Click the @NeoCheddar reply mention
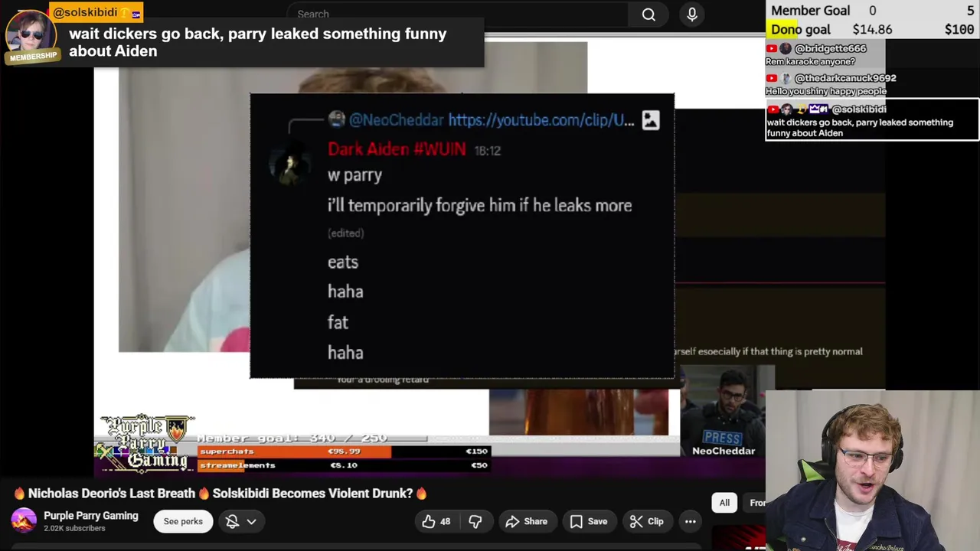The height and width of the screenshot is (551, 980). pyautogui.click(x=396, y=120)
